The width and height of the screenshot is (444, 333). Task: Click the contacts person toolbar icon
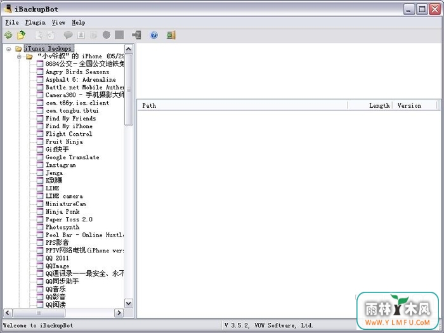coord(81,35)
